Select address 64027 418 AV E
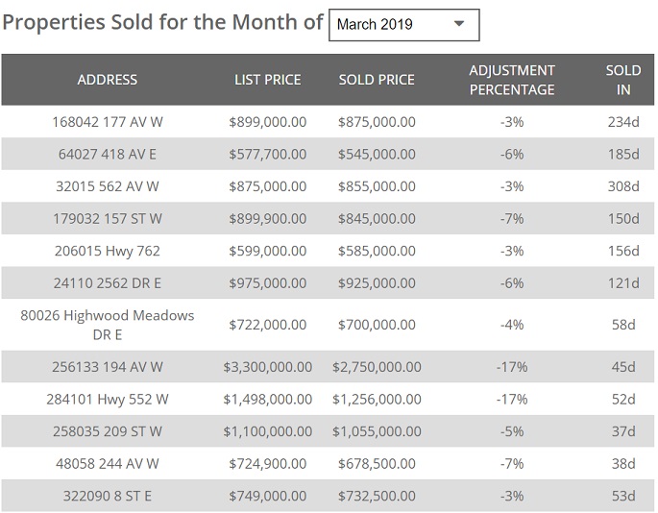Image resolution: width=658 pixels, height=513 pixels. [x=108, y=154]
